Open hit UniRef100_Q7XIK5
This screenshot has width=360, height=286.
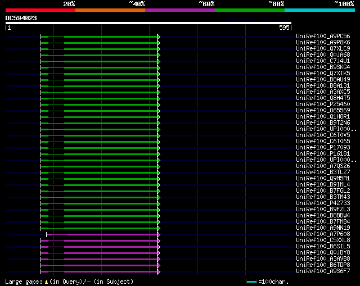point(323,73)
